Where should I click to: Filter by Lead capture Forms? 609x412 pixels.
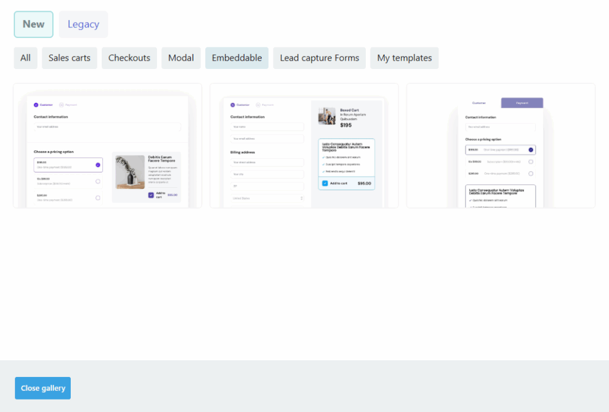pyautogui.click(x=319, y=58)
